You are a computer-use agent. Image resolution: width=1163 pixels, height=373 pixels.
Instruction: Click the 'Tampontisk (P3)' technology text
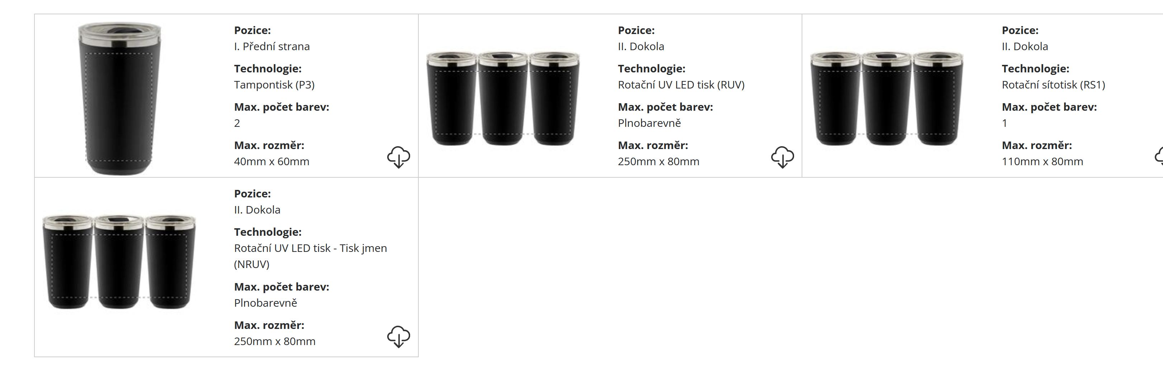(274, 85)
